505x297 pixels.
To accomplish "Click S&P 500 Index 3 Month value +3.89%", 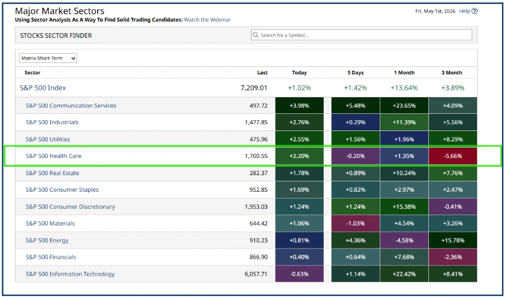I will [x=453, y=88].
